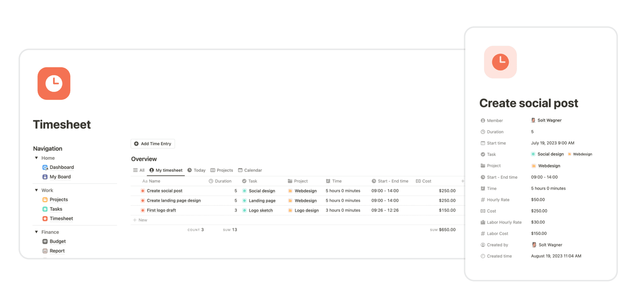Click the SUM $650.00 footer total
This screenshot has height=307, width=635.
tap(443, 230)
